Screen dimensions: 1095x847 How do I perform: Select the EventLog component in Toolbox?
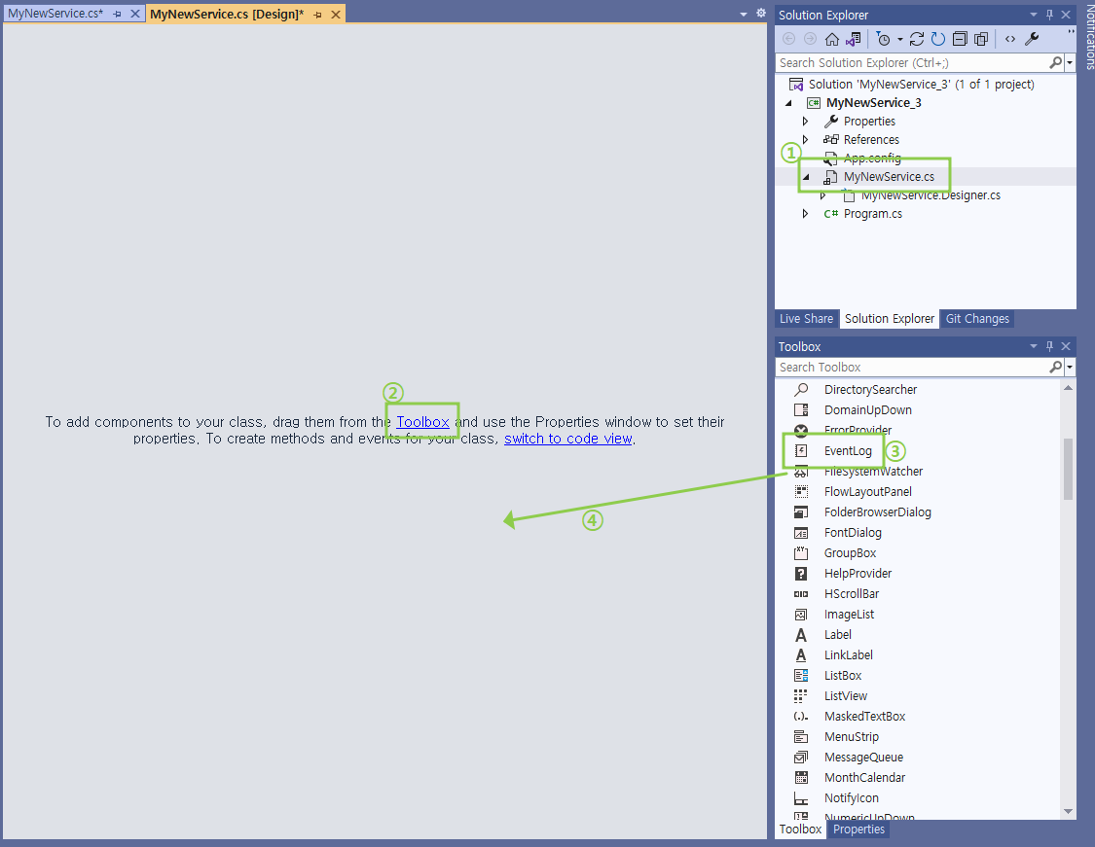coord(848,450)
